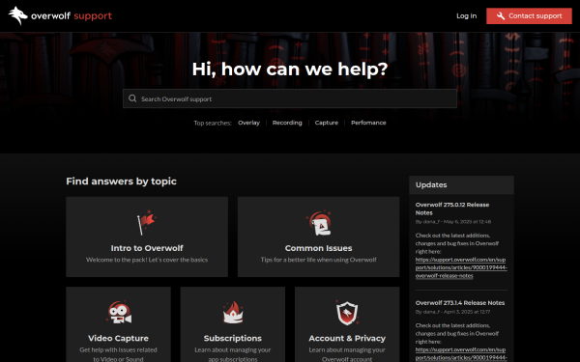Click the 'Updates' panel heading
Viewport: 580px width, 362px height.
tap(431, 184)
